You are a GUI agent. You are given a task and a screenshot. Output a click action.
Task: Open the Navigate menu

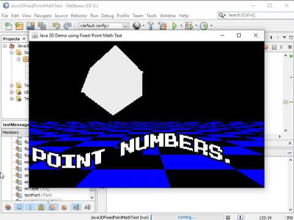43,16
